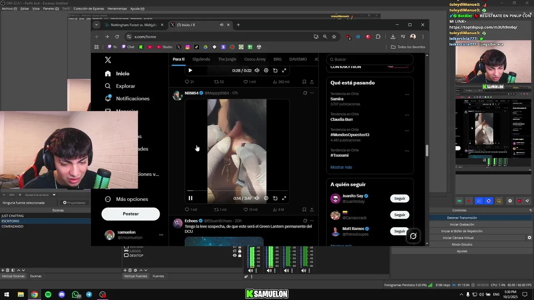Click Detener Transmisión in OBS
The width and height of the screenshot is (534, 300).
(462, 218)
